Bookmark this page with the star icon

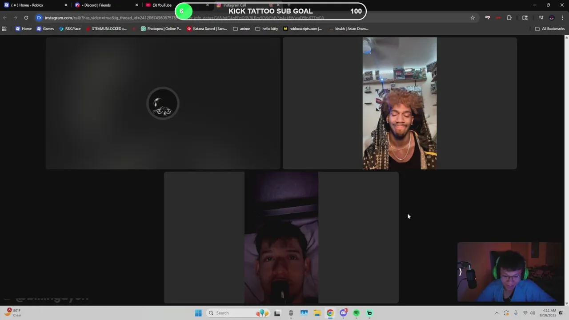pyautogui.click(x=473, y=18)
